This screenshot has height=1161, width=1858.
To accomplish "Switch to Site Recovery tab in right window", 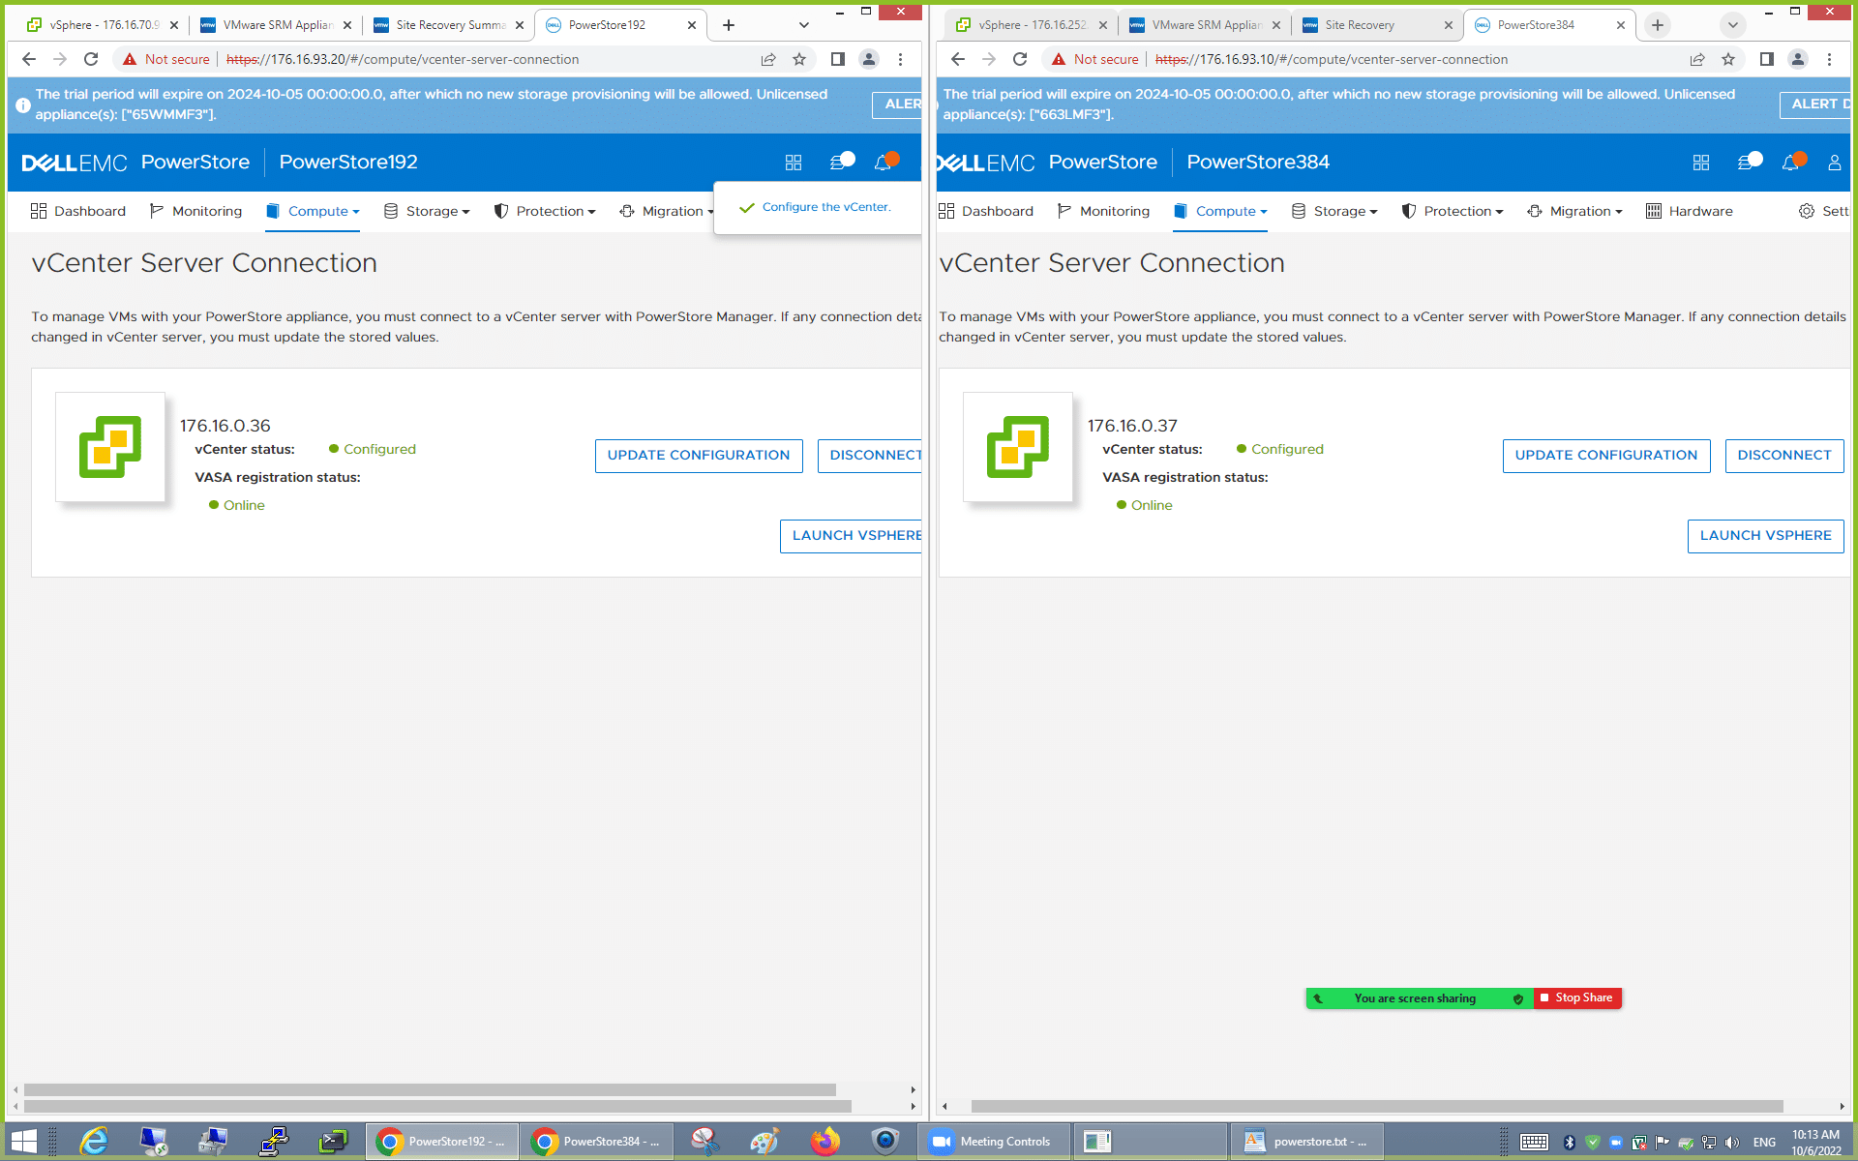I will click(1377, 25).
